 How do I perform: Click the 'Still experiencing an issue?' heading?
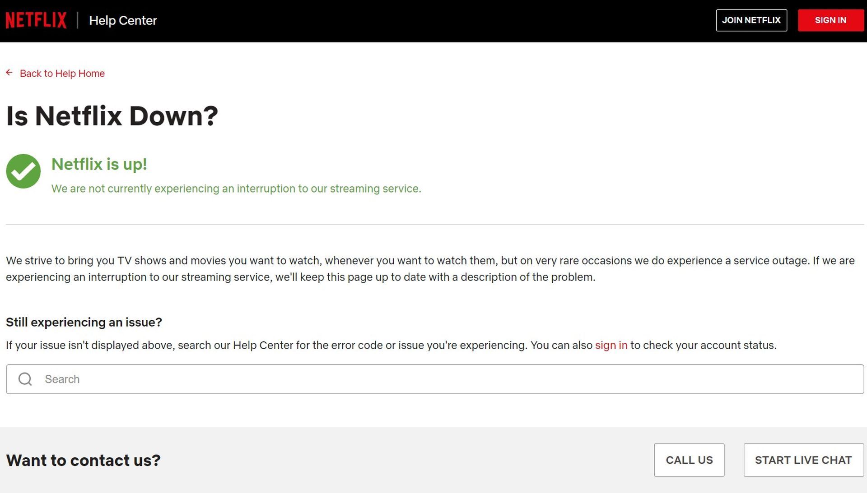84,322
